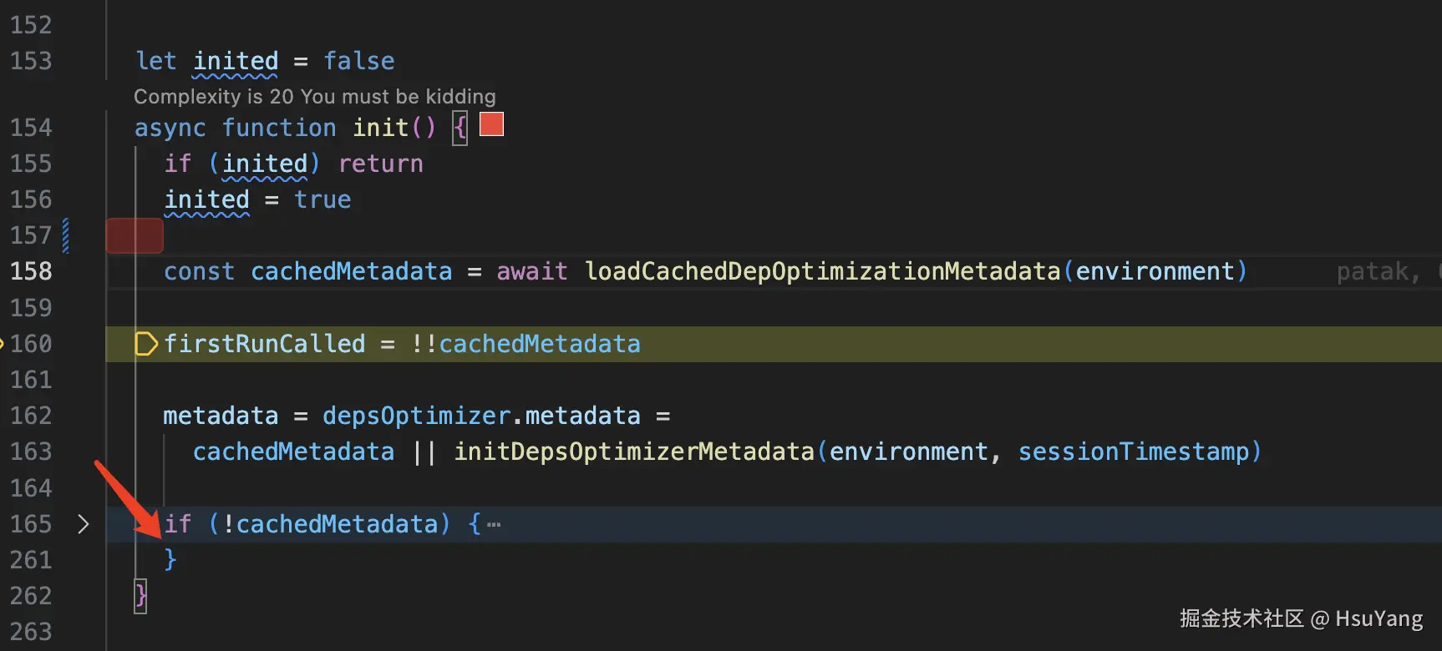The image size is (1442, 651).
Task: Click the dark red block on line 157
Action: 135,235
